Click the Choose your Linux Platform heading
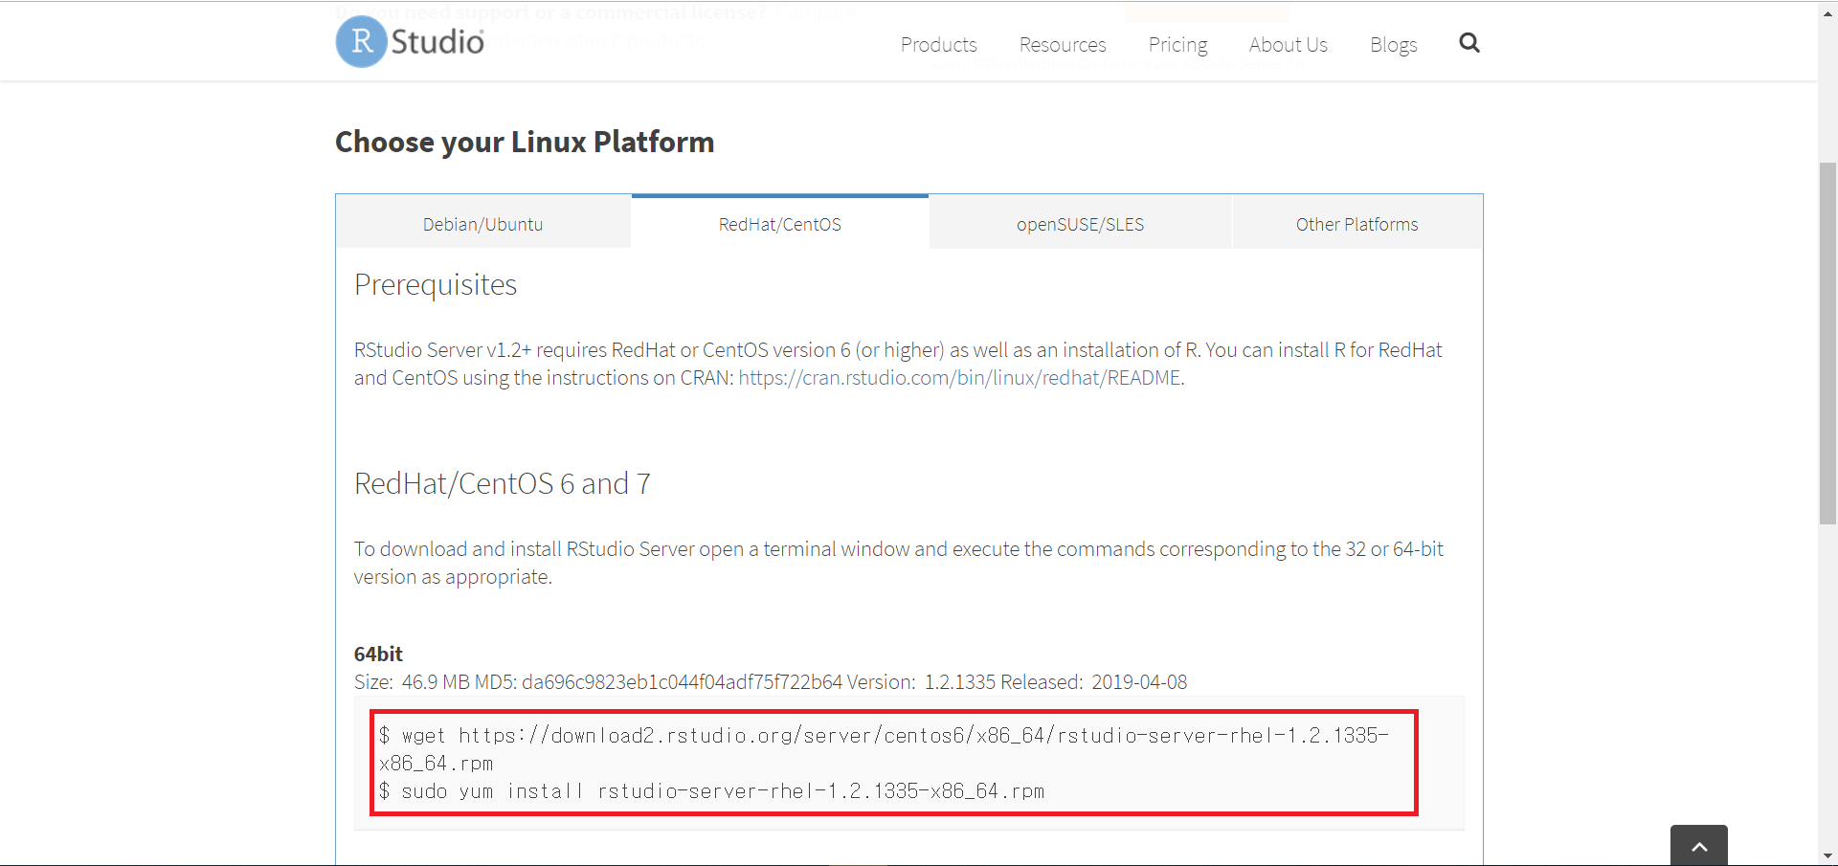The image size is (1838, 866). [x=525, y=142]
